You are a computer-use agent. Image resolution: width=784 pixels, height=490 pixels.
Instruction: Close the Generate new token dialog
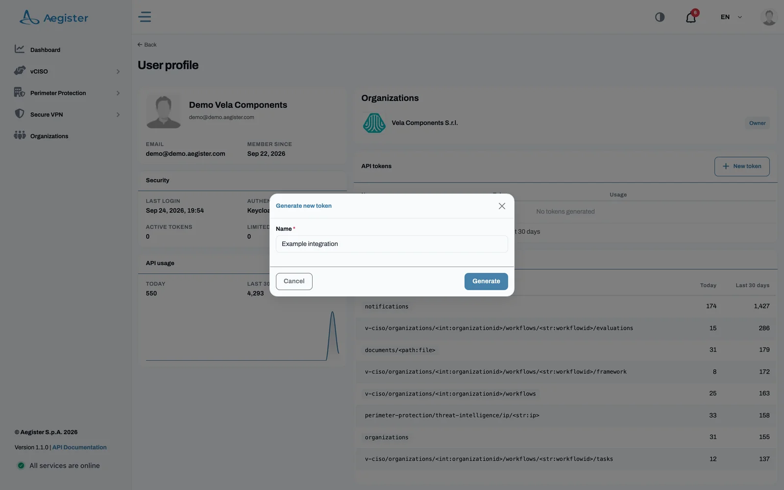(x=502, y=206)
